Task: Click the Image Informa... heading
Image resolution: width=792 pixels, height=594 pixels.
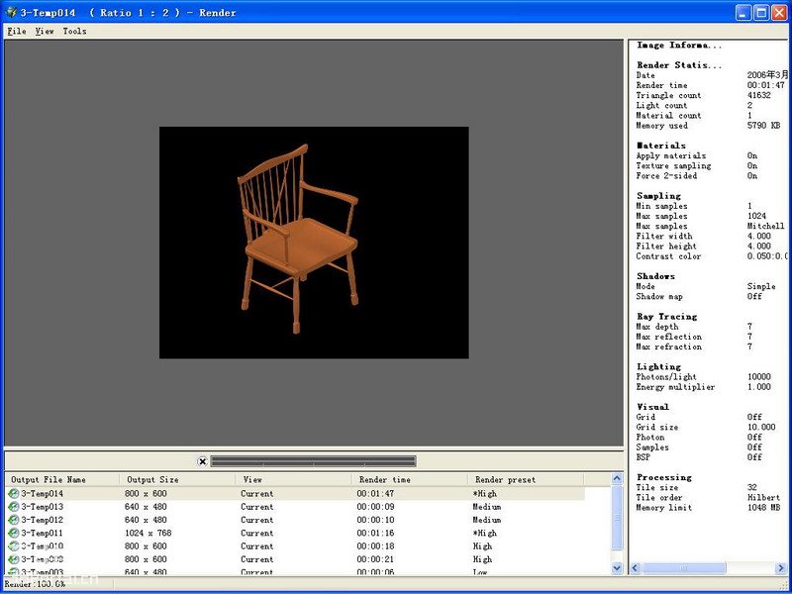Action: pos(679,45)
